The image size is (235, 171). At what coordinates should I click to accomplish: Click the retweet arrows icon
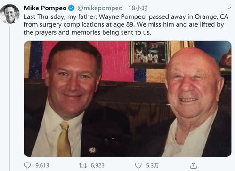83,165
